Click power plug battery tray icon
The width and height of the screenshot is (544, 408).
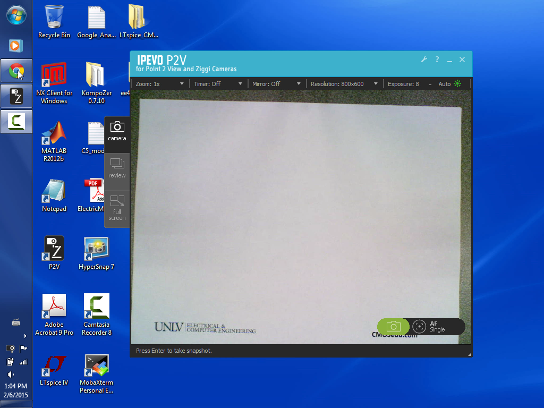(x=10, y=362)
